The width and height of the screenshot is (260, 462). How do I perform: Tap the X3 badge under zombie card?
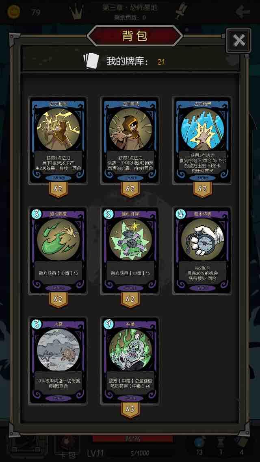click(130, 410)
